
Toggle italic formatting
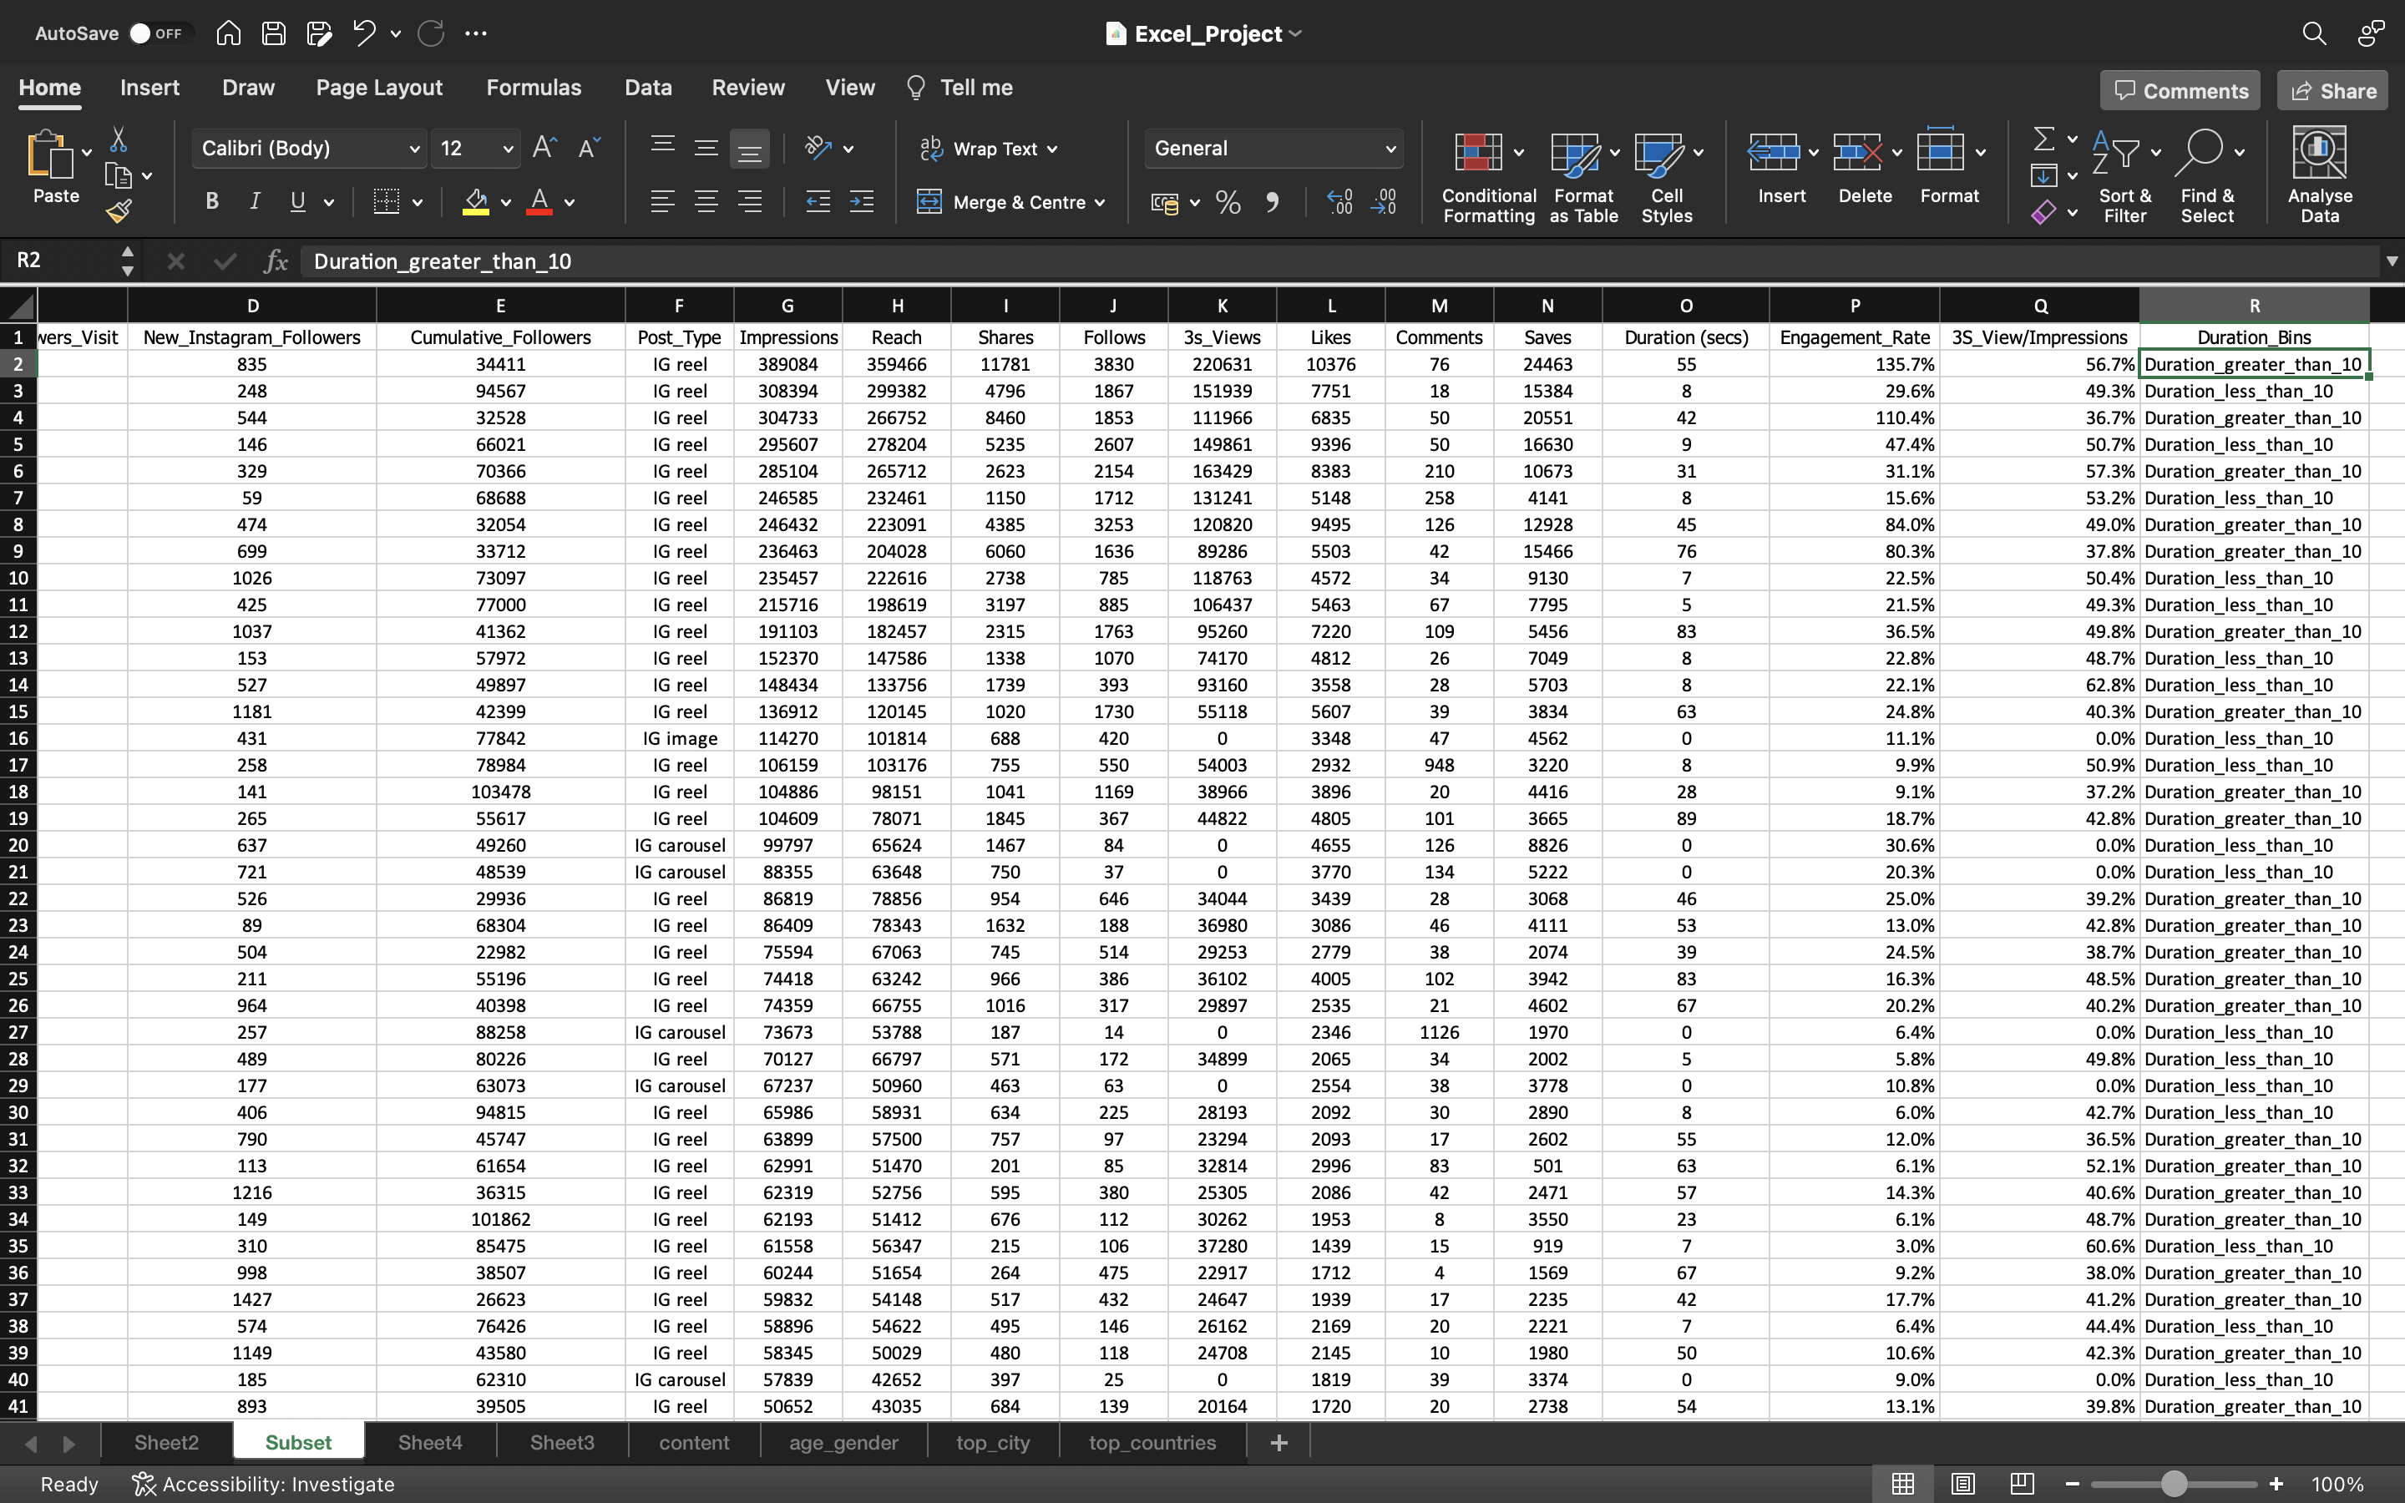pyautogui.click(x=255, y=202)
